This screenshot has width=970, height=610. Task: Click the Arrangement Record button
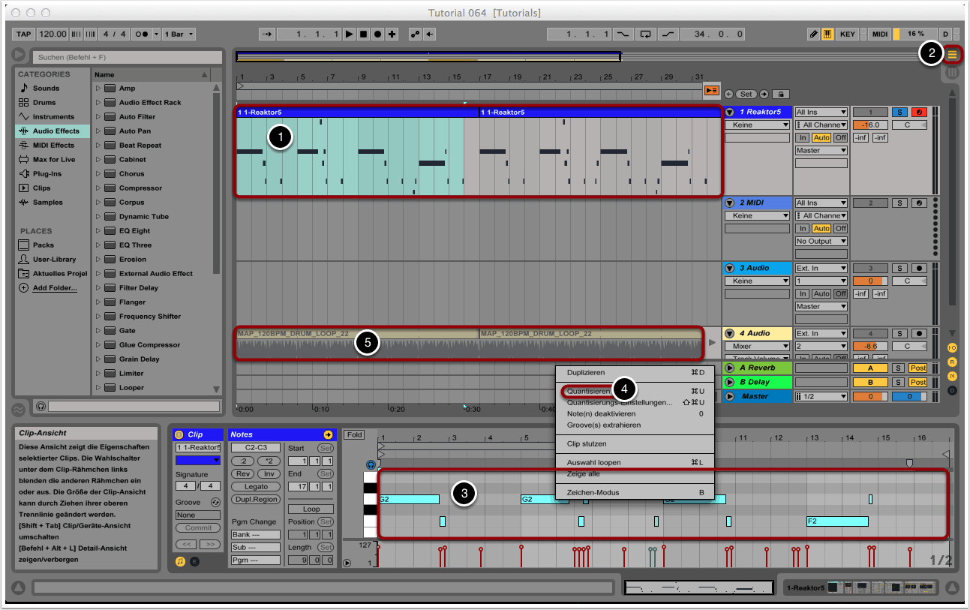pyautogui.click(x=377, y=35)
